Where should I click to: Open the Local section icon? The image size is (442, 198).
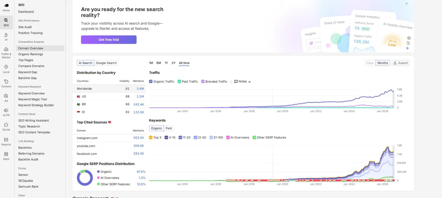[x=6, y=69]
